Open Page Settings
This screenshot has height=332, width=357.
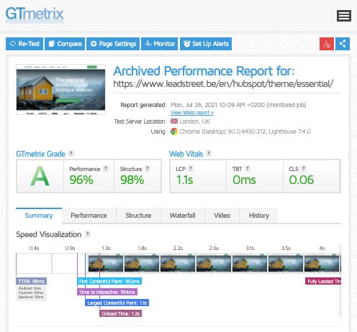tap(113, 44)
